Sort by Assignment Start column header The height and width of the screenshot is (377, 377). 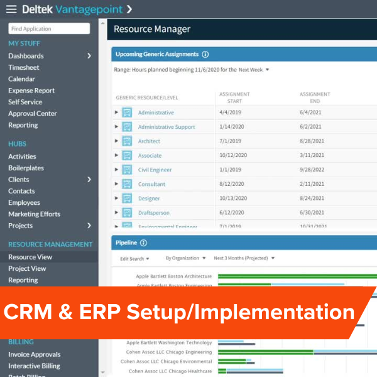coord(234,97)
